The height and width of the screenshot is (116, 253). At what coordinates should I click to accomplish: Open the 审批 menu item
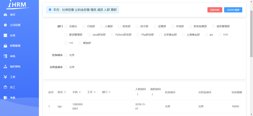pos(19,56)
